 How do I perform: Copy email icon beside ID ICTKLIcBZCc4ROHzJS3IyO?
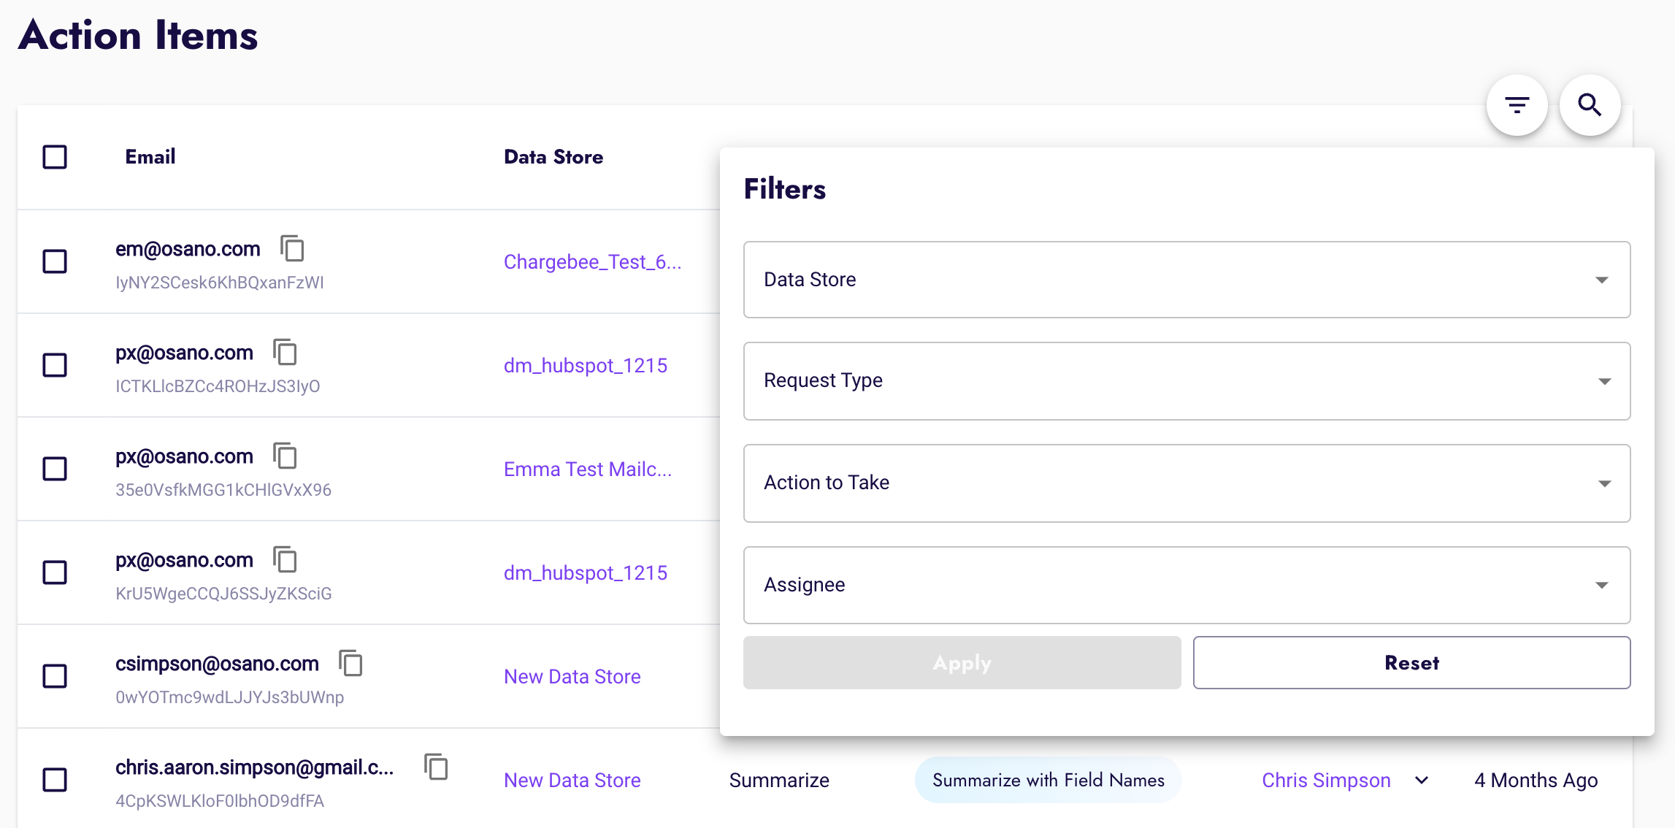pos(285,353)
